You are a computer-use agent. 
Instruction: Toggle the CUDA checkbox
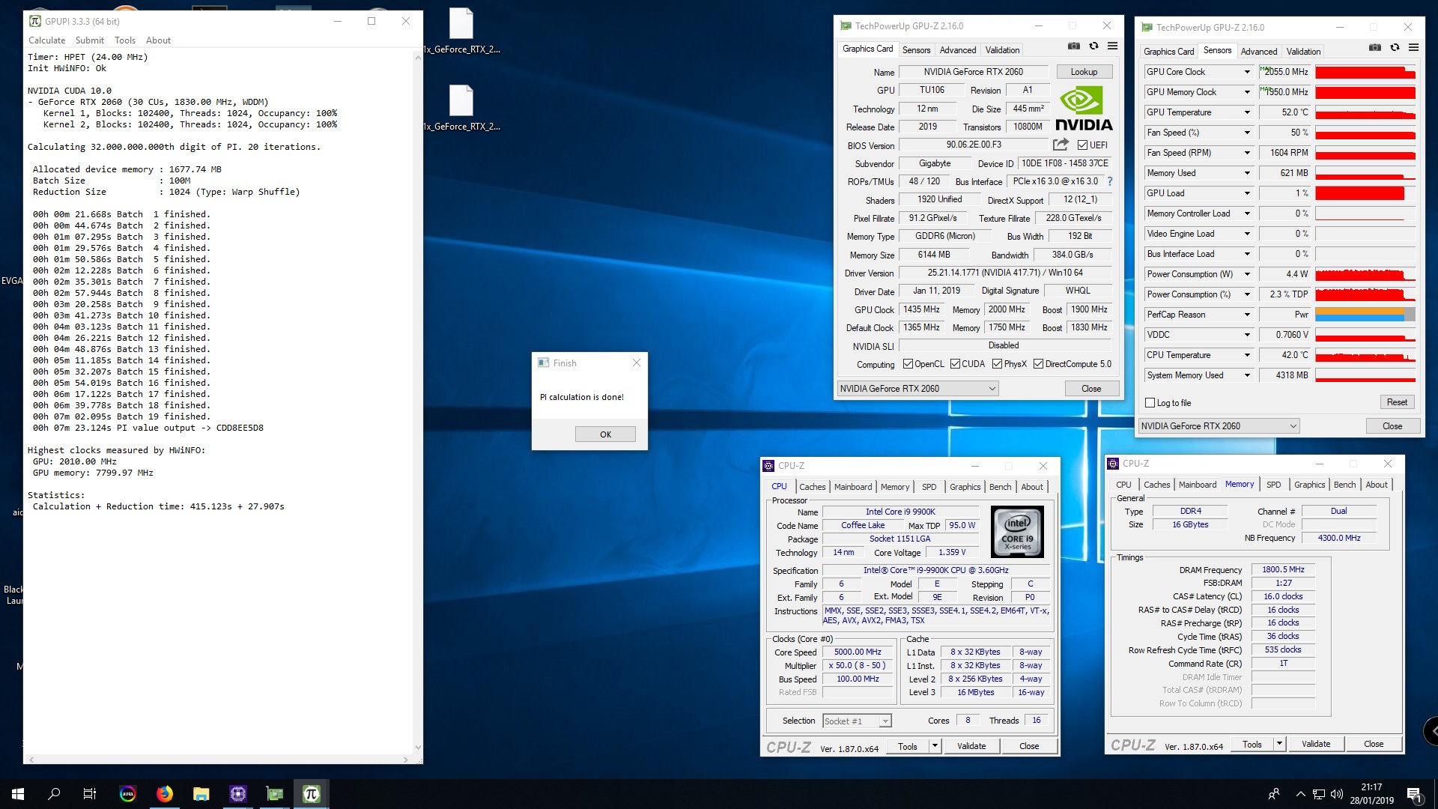[x=955, y=364]
